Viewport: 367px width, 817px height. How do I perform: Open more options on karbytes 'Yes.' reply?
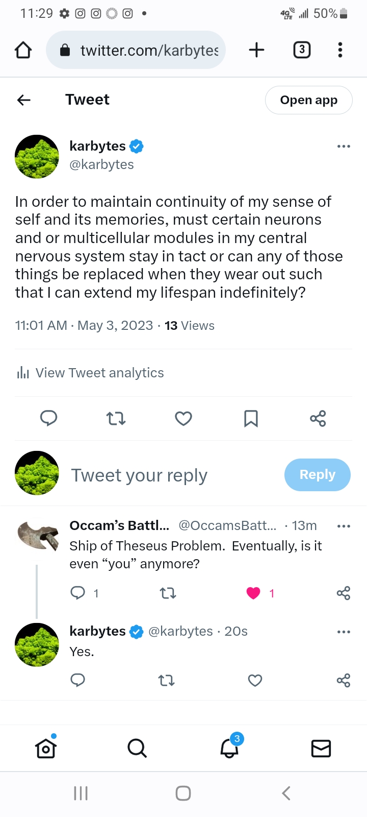344,632
